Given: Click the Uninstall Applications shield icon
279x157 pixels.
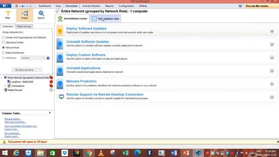Looking at the screenshot, I should point(60,71).
